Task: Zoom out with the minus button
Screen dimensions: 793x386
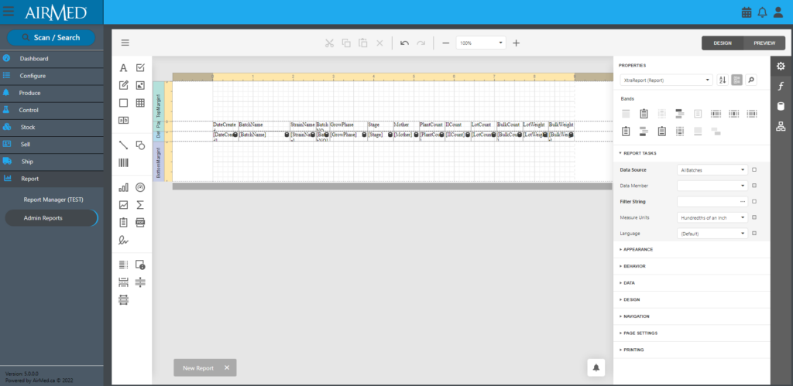Action: pos(445,43)
